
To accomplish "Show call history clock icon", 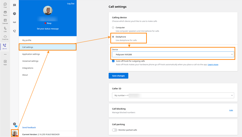I will point(15,14).
